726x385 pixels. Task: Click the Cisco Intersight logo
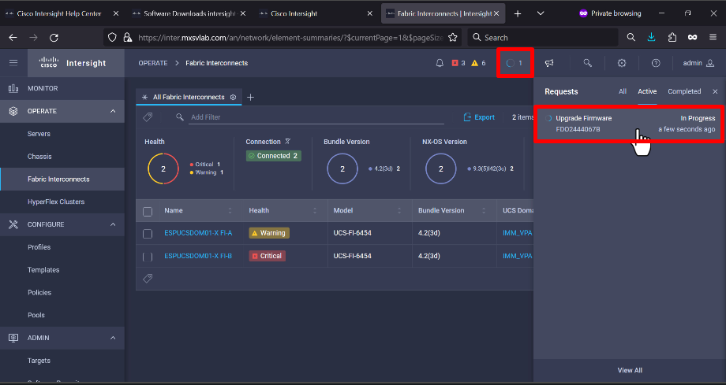73,63
